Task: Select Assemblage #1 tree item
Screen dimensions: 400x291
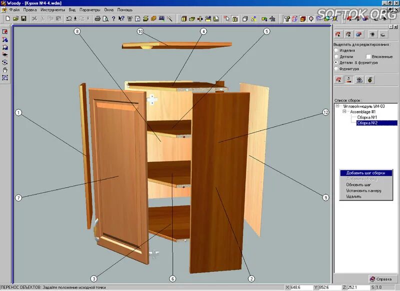Action: point(362,111)
